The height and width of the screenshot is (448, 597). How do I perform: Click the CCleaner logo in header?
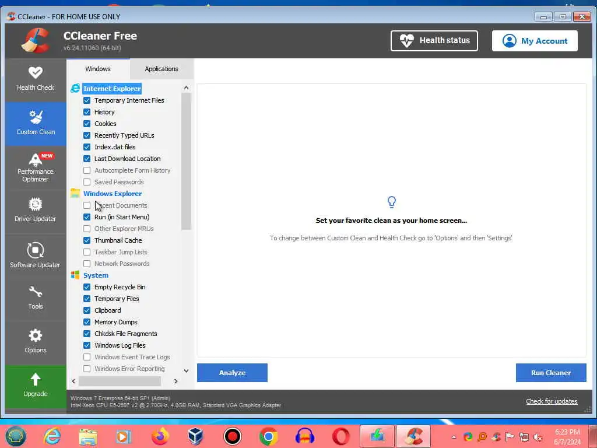pyautogui.click(x=36, y=41)
